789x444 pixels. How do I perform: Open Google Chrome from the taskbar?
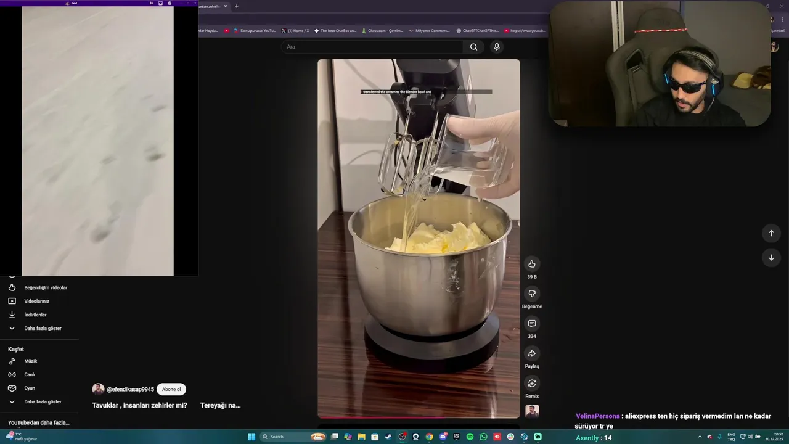tap(429, 437)
